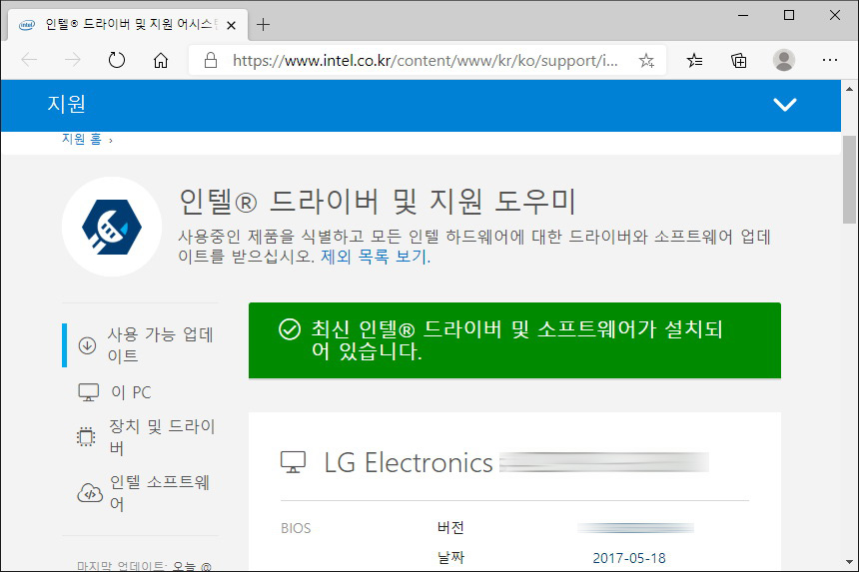Image resolution: width=859 pixels, height=572 pixels.
Task: Click the address bar URL field
Action: 426,60
